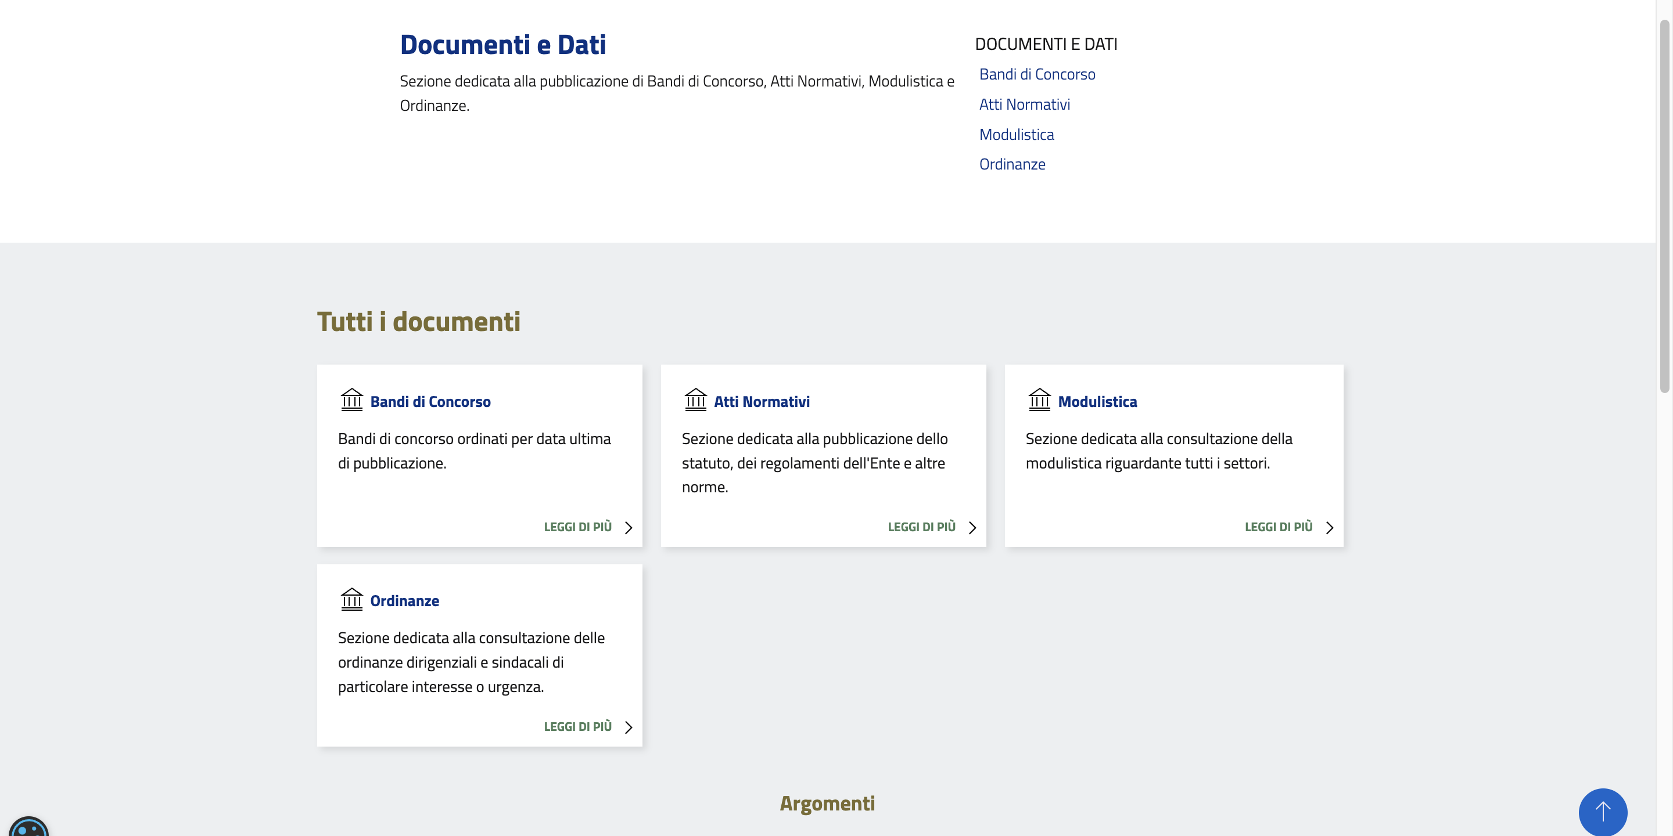Click LEGGI DI PIÙ on Modulistica card
This screenshot has width=1673, height=836.
[1277, 527]
